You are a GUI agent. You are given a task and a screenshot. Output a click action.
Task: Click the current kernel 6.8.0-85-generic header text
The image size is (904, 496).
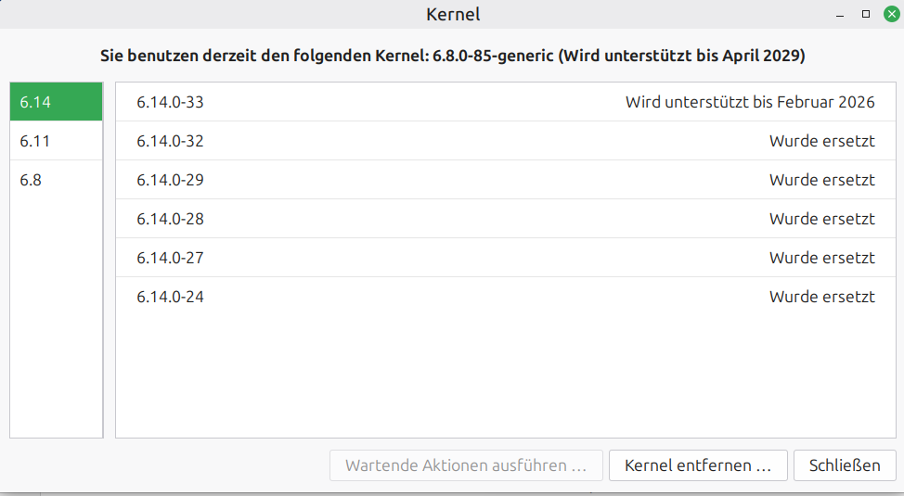(x=452, y=56)
